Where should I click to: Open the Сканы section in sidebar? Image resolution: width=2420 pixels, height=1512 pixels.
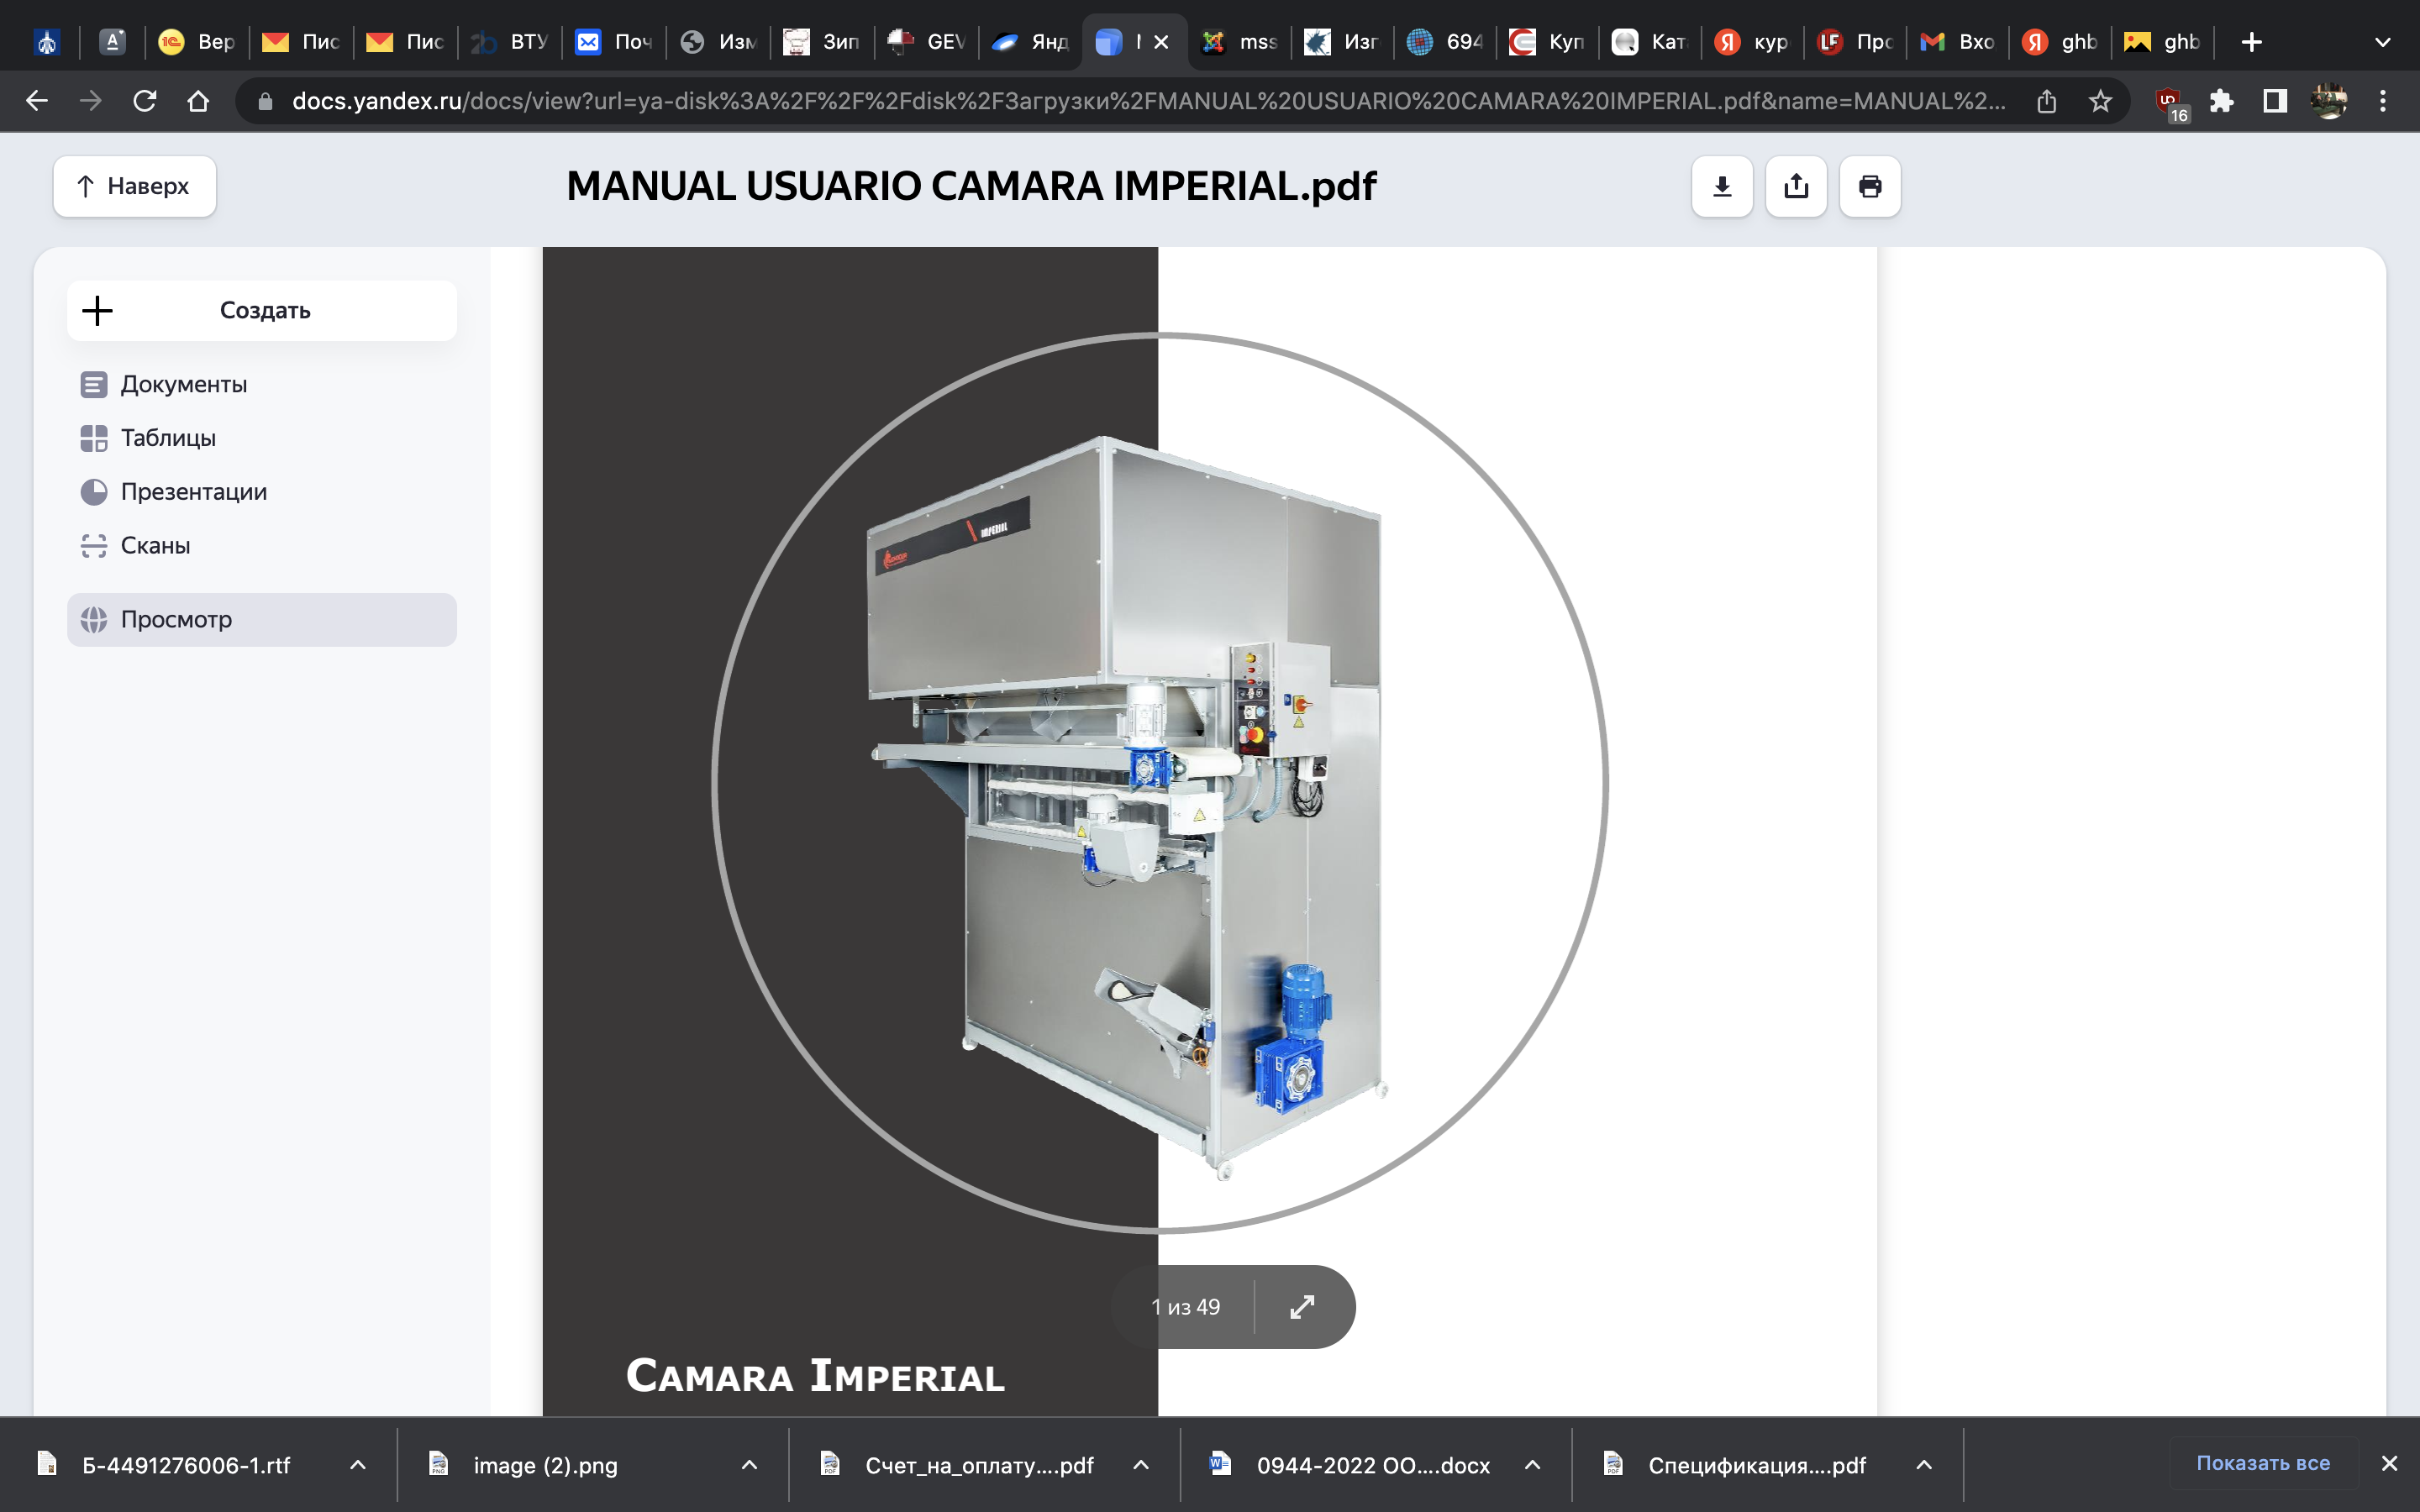tap(155, 545)
